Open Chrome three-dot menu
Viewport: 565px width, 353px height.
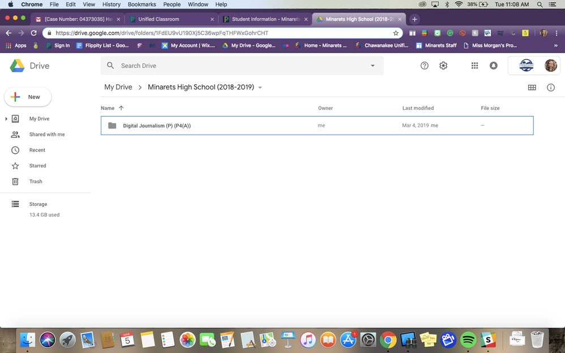(x=557, y=33)
